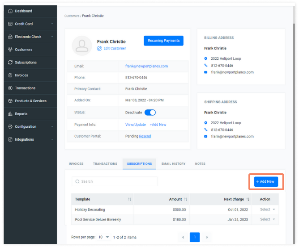Click the blue Add New subscription button

(266, 181)
